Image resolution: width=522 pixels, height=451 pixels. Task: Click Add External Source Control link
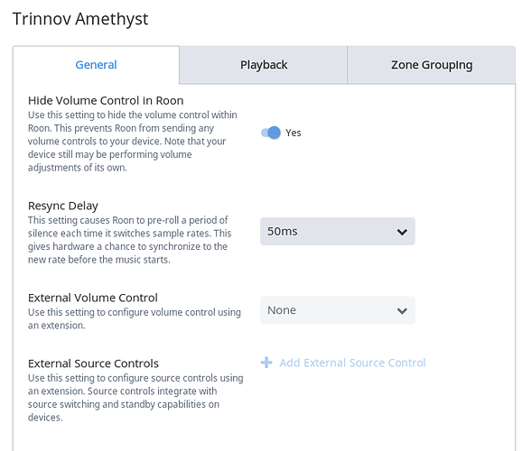tap(352, 363)
